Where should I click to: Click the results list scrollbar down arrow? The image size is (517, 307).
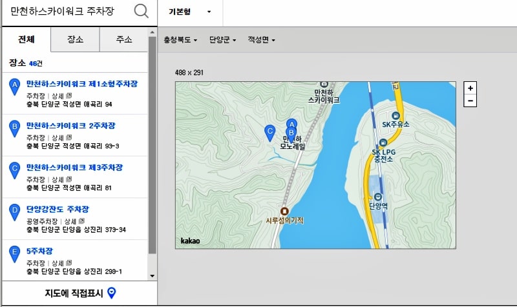click(152, 276)
